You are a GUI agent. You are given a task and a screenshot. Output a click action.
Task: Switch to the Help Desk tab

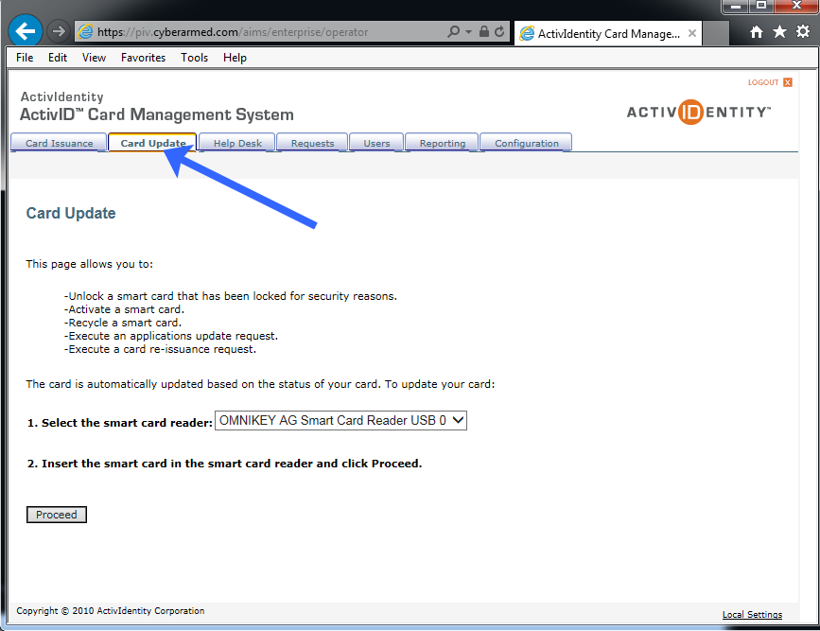pyautogui.click(x=237, y=143)
